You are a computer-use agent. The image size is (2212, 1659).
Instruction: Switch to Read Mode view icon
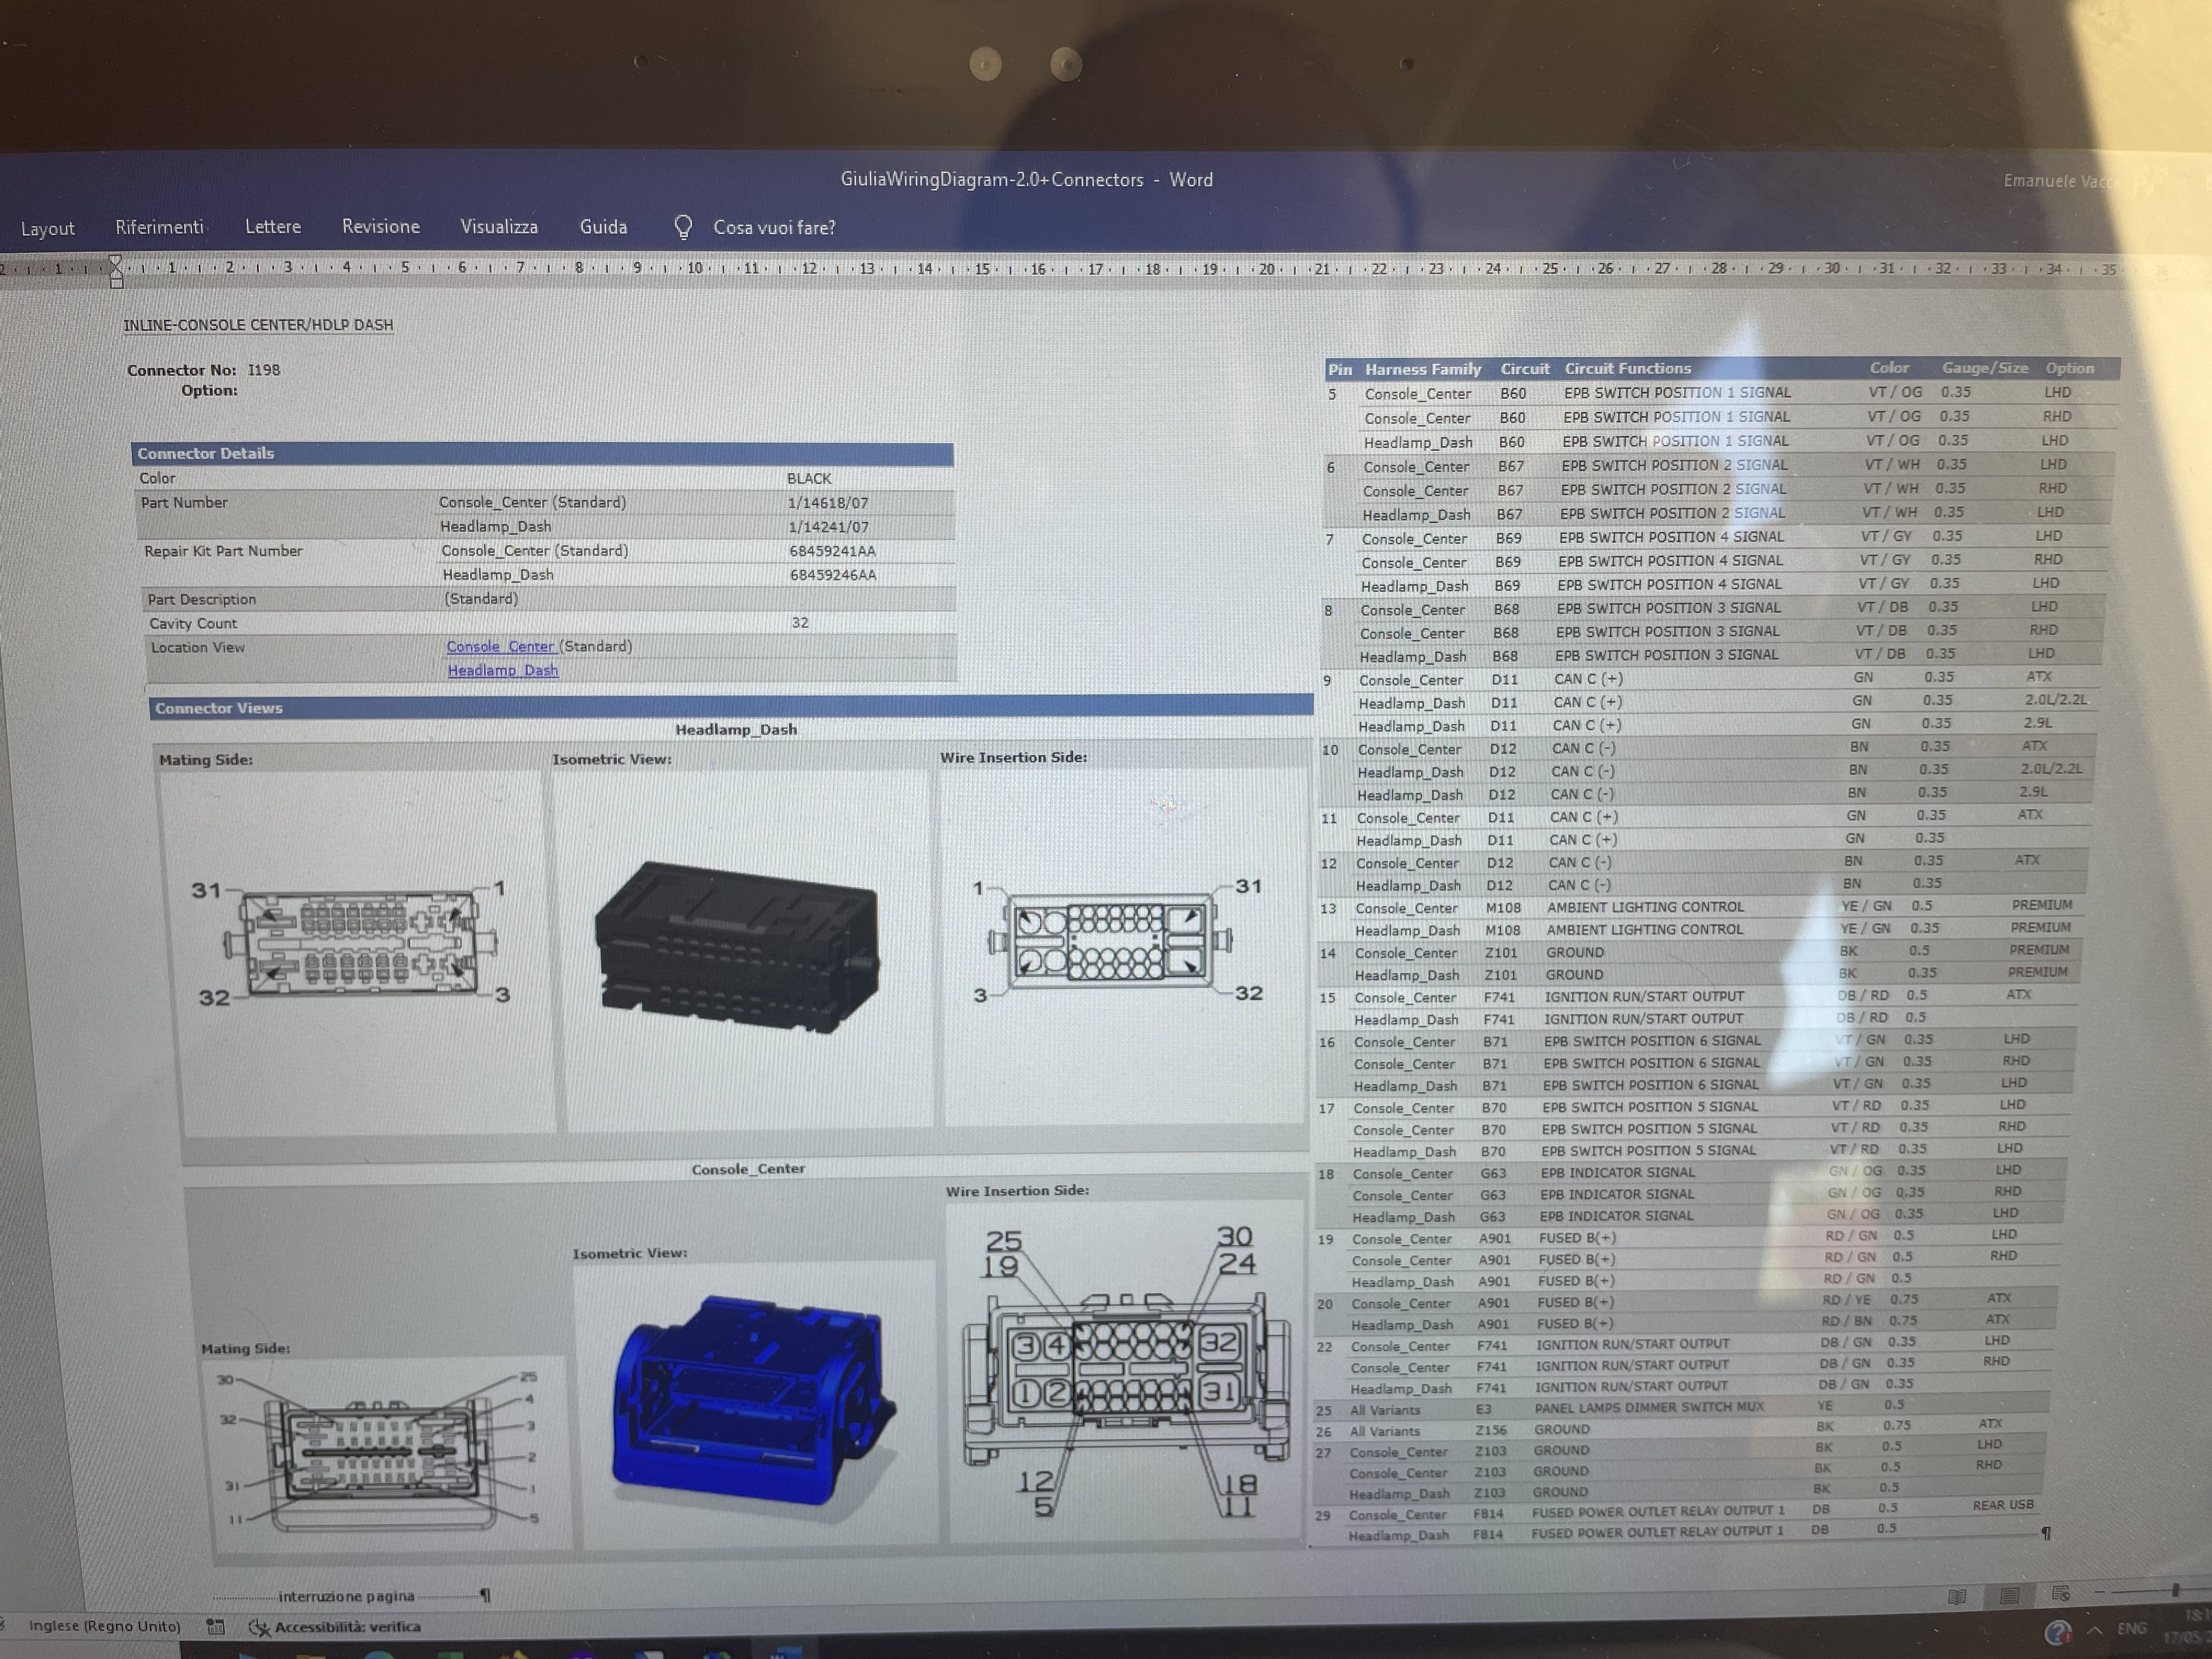click(x=1958, y=1596)
